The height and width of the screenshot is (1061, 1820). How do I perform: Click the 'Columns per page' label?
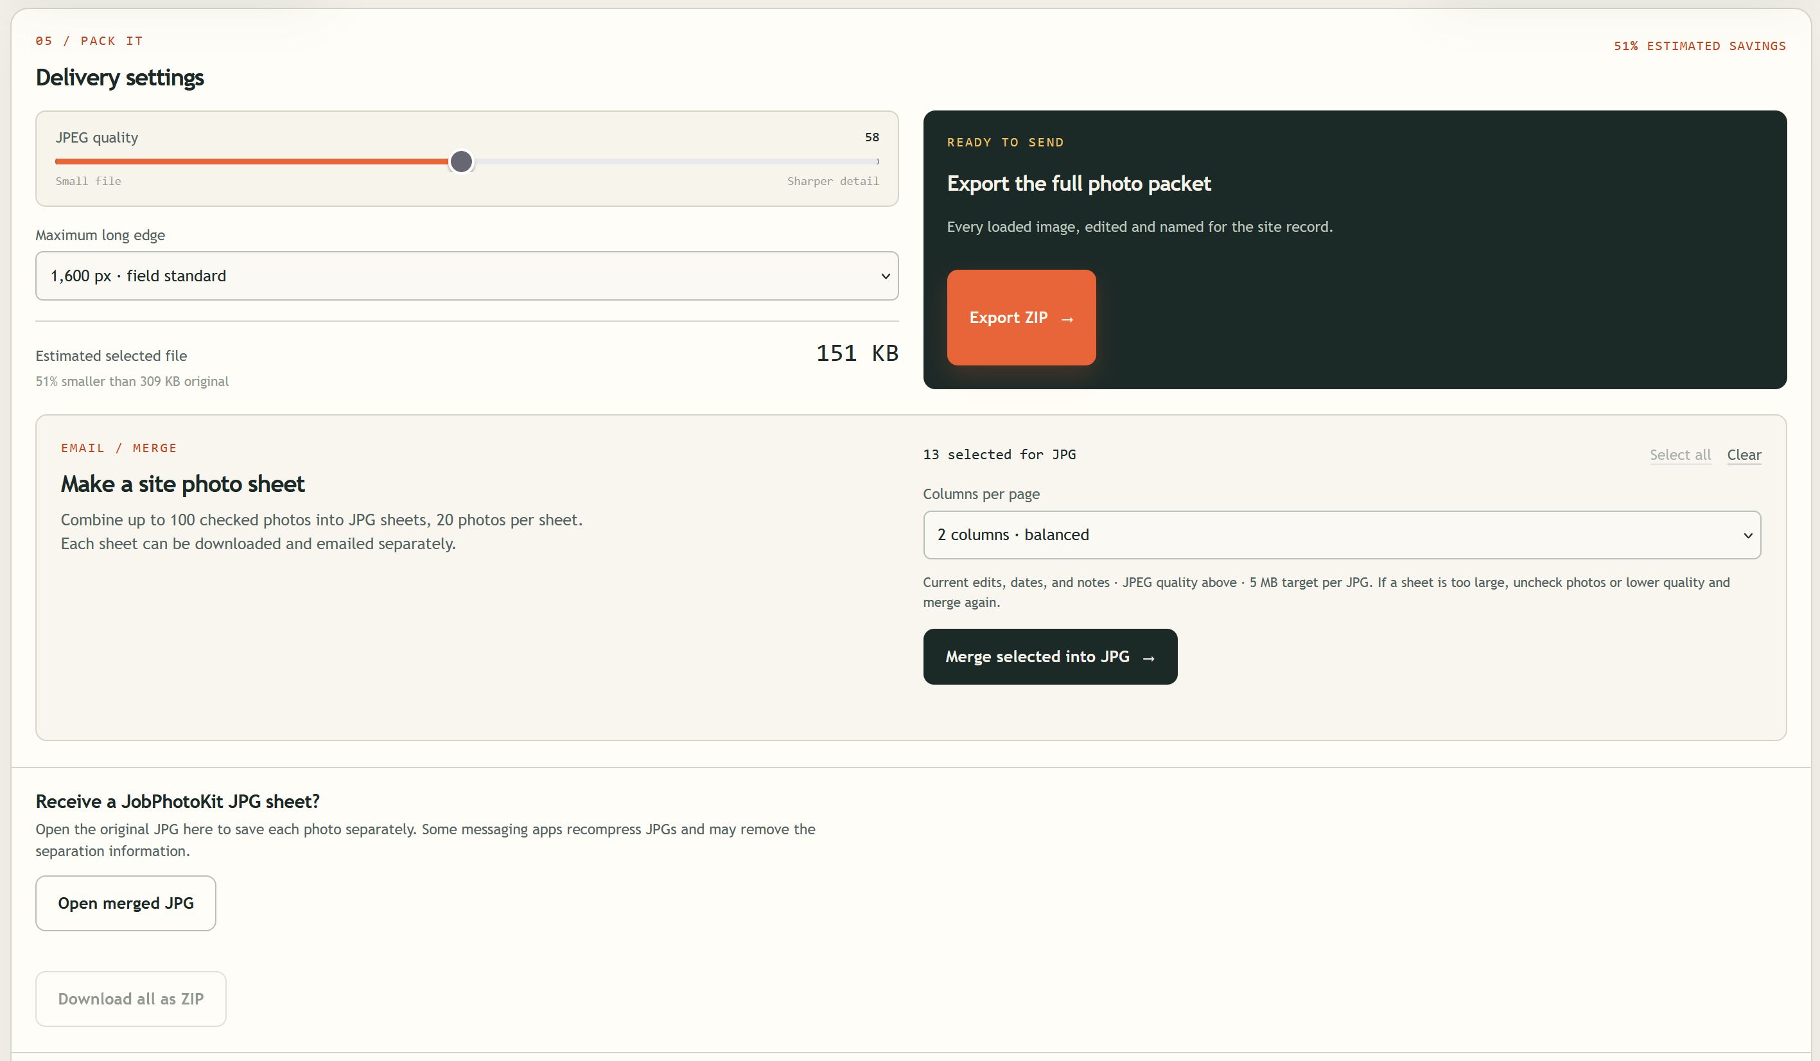[981, 494]
